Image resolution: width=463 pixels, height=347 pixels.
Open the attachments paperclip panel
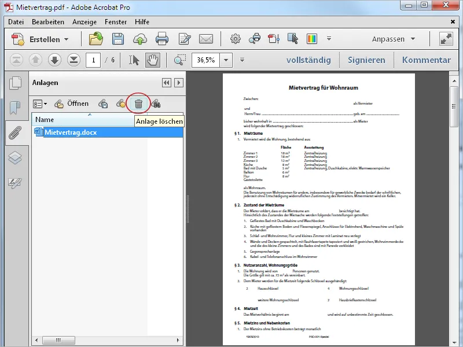[15, 133]
